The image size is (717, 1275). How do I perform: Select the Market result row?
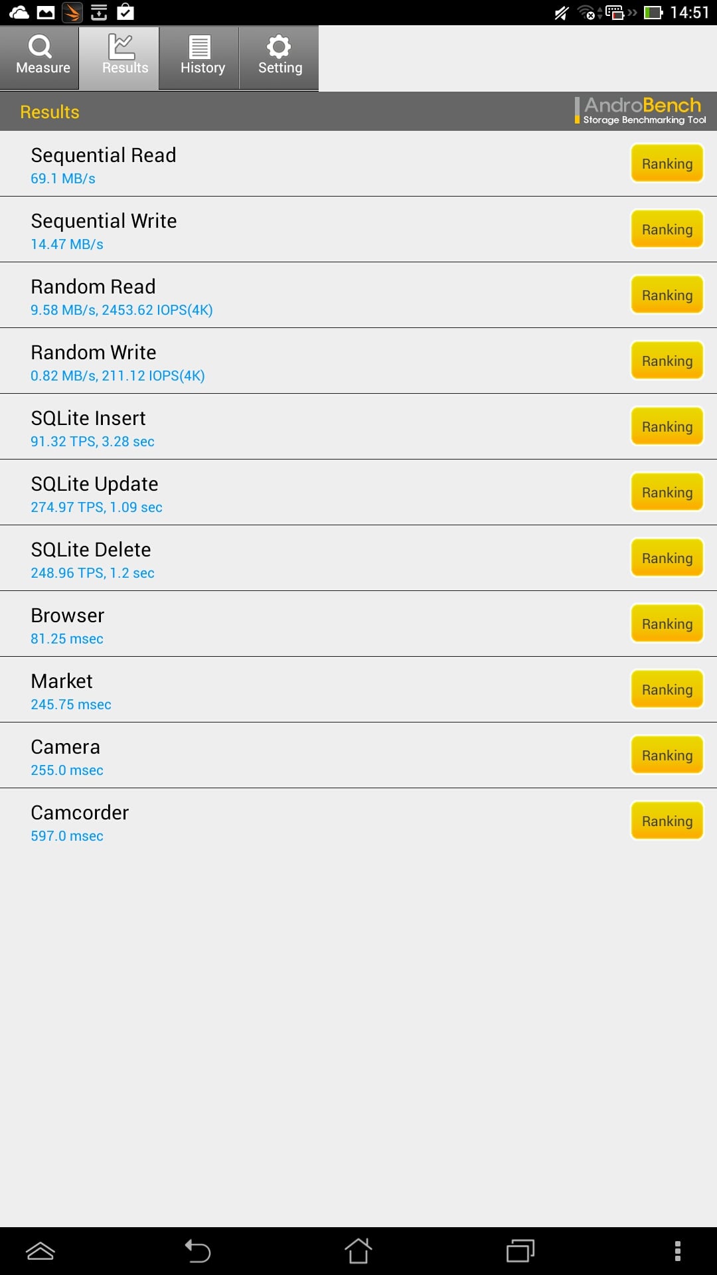click(358, 690)
